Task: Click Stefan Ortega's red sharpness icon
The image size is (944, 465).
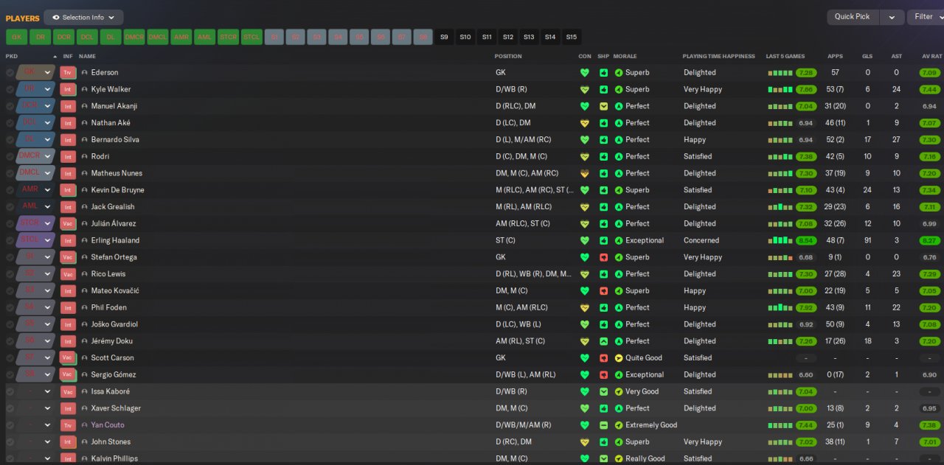Action: 603,257
